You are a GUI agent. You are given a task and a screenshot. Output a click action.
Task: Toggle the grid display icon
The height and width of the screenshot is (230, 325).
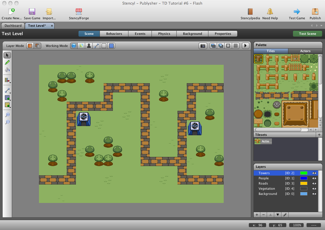[236, 46]
